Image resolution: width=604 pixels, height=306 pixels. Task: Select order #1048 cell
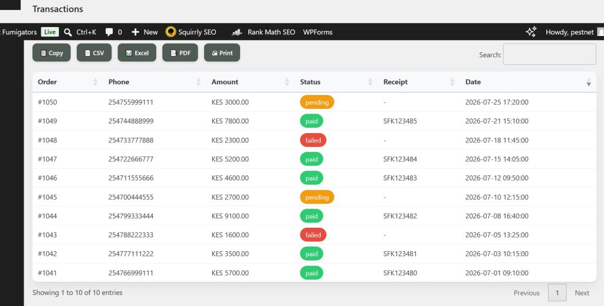47,140
